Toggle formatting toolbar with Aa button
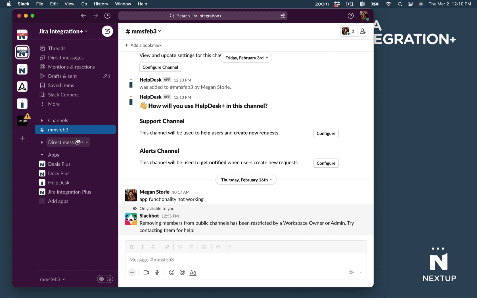The height and width of the screenshot is (298, 477). click(x=193, y=272)
